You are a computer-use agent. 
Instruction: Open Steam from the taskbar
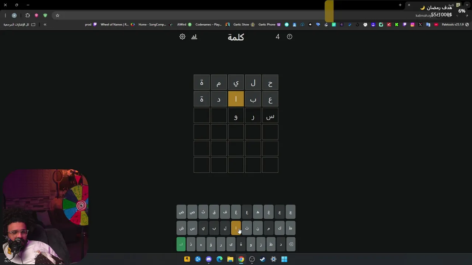[263, 259]
